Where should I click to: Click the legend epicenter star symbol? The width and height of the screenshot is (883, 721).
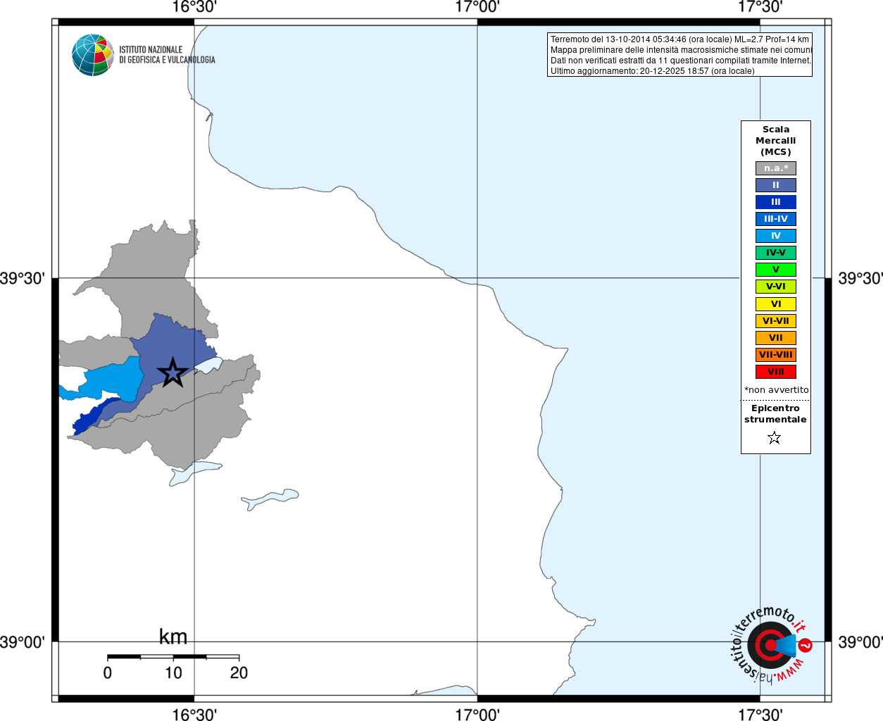click(x=775, y=438)
